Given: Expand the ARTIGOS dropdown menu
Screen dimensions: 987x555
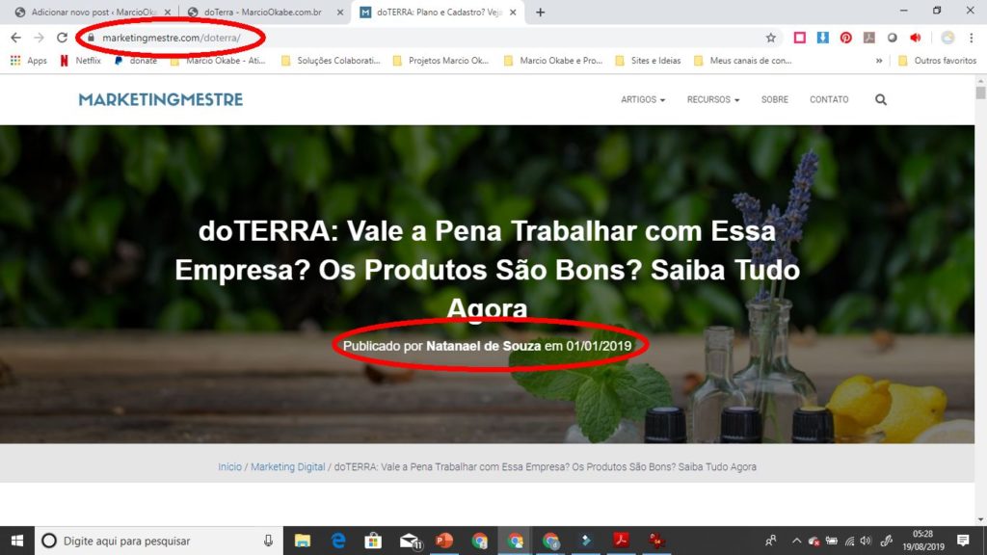Looking at the screenshot, I should click(x=643, y=99).
